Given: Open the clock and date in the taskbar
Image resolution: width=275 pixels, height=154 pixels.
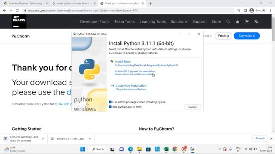Looking at the screenshot, I should [x=266, y=149].
